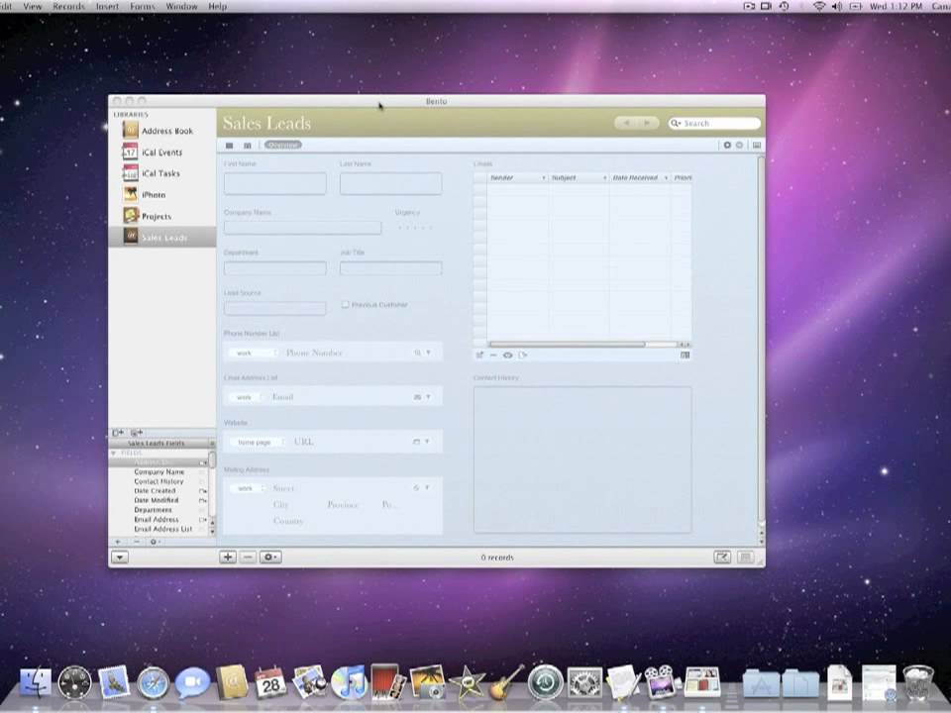The height and width of the screenshot is (713, 951).
Task: Set the Urgency rating dots
Action: 415,228
